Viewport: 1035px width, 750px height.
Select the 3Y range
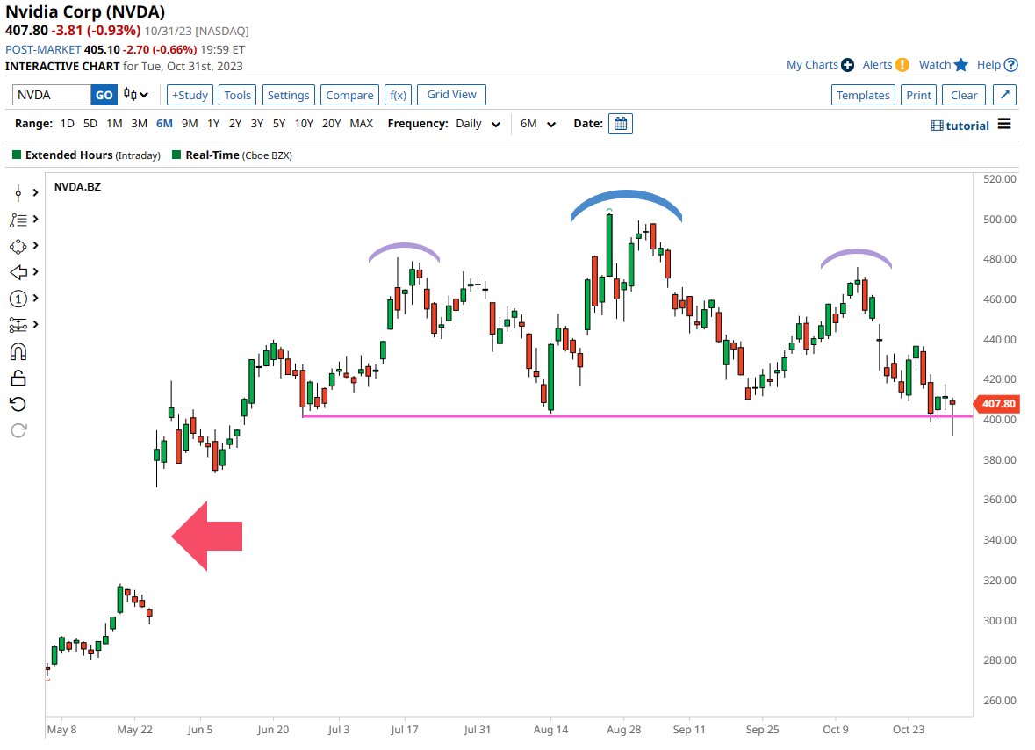[x=256, y=124]
